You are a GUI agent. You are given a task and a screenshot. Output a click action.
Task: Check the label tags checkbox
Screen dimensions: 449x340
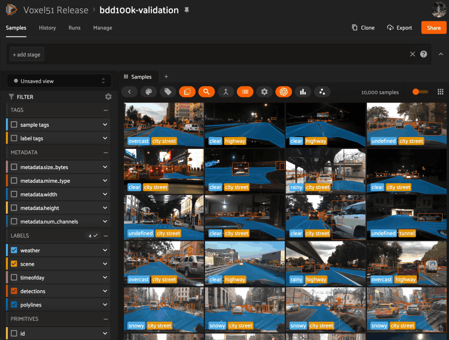14,138
